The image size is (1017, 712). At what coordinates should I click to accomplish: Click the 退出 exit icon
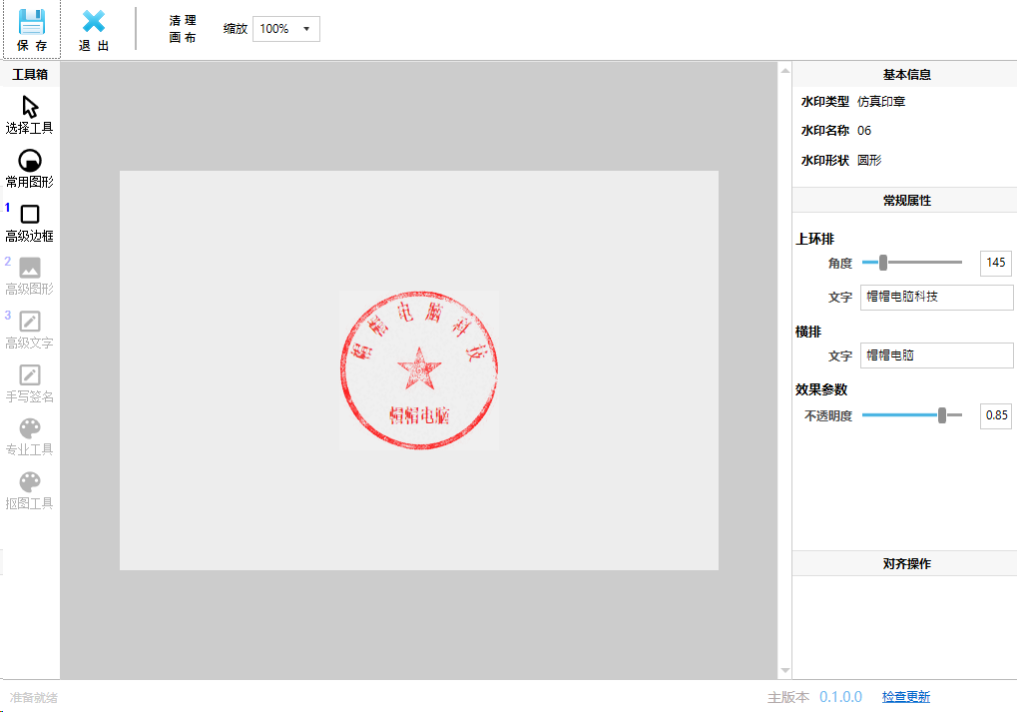point(93,28)
